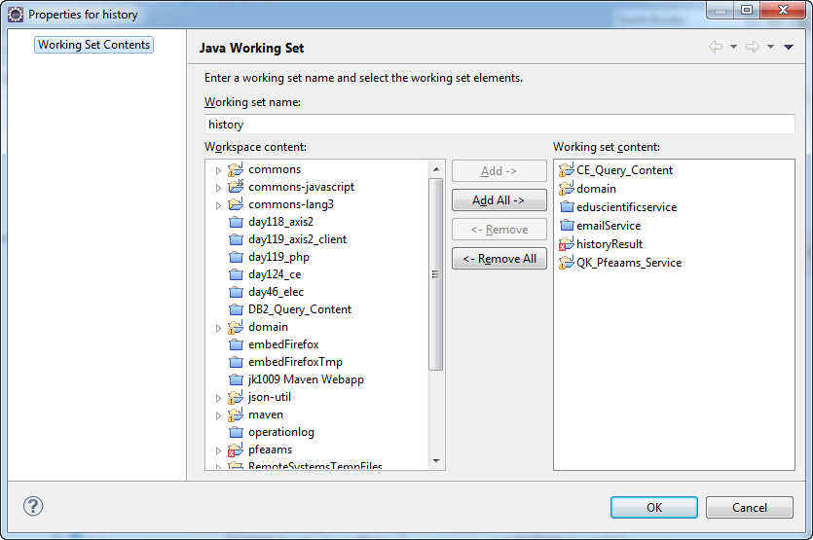Click the forward navigation arrow icon

pyautogui.click(x=753, y=47)
